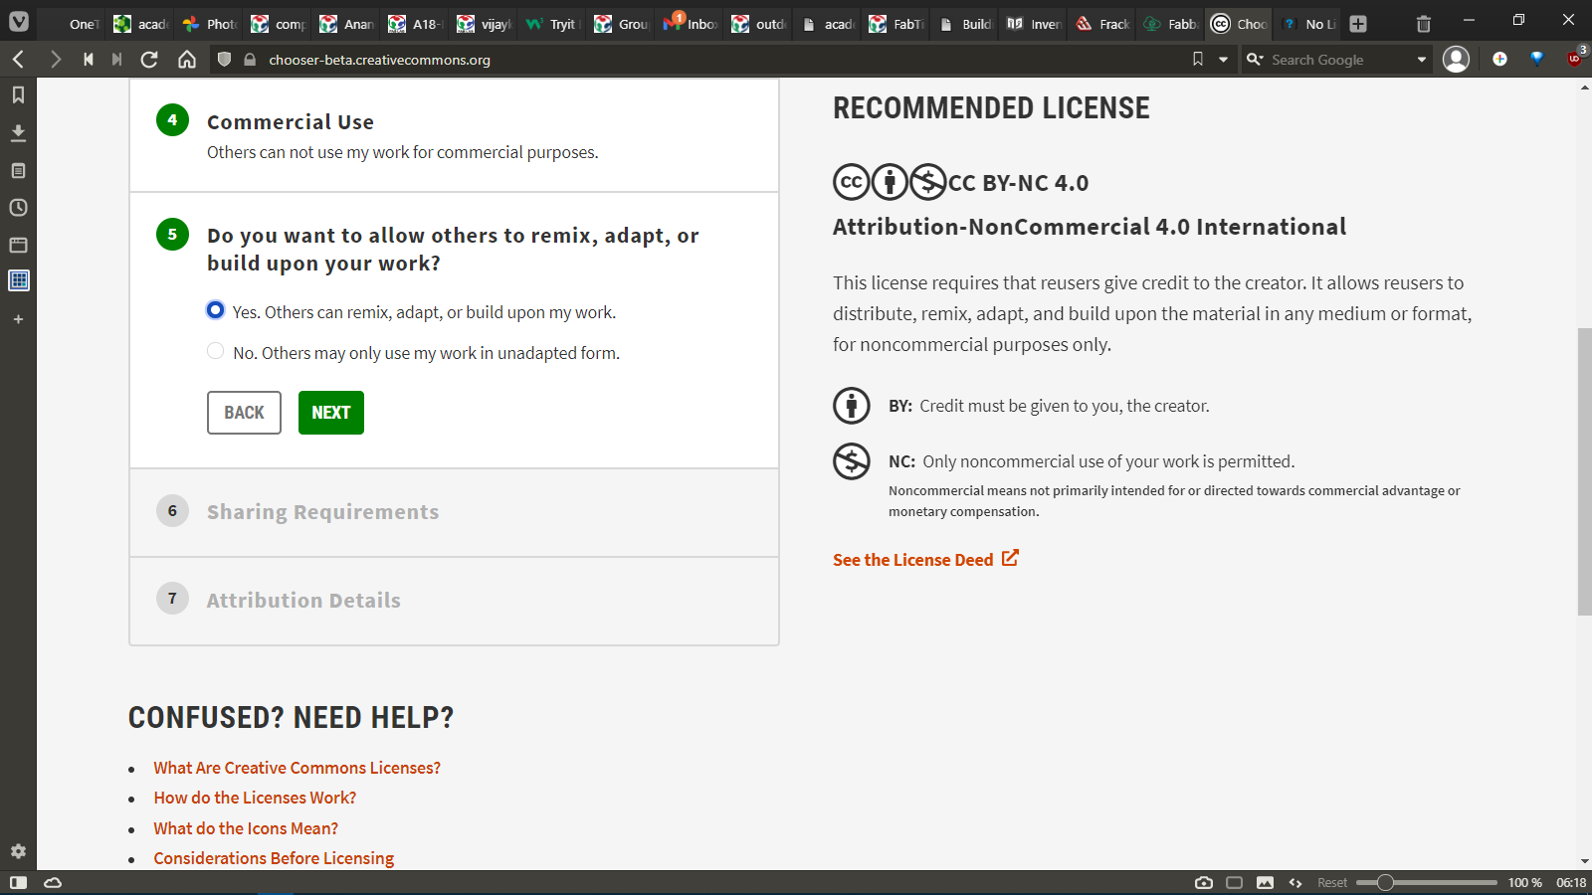The width and height of the screenshot is (1592, 895).
Task: View site security lock info
Action: (250, 60)
